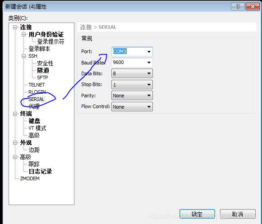Click the Baud Rate 9600 text field
This screenshot has height=224, width=262.
(129, 63)
